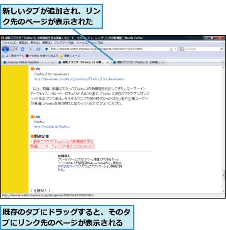The image size is (226, 230).
Task: Bookmark this page with the star icon
Action: [171, 49]
